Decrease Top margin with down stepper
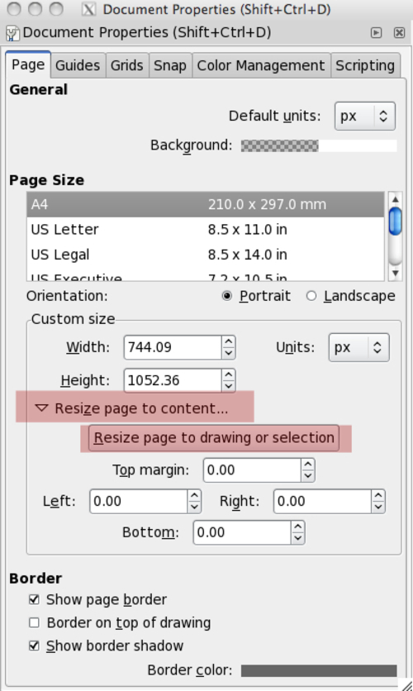Image resolution: width=413 pixels, height=691 pixels. [308, 475]
